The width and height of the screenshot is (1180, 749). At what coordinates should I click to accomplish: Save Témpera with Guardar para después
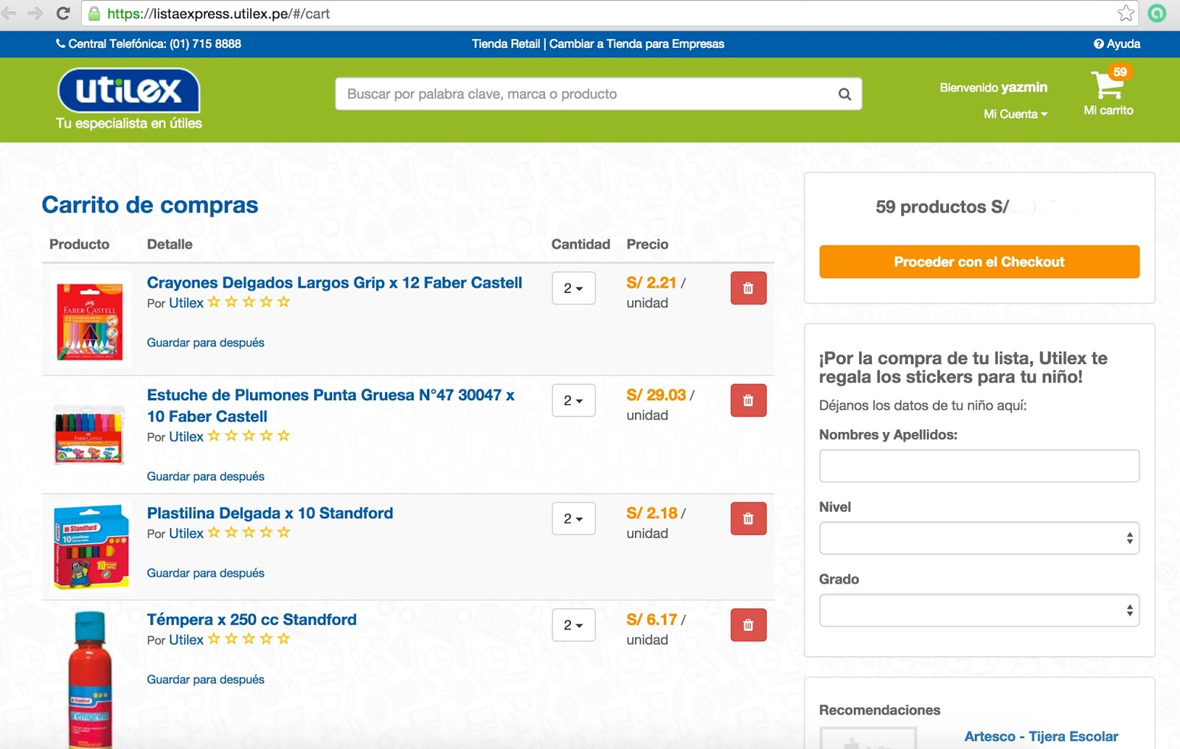(x=206, y=679)
